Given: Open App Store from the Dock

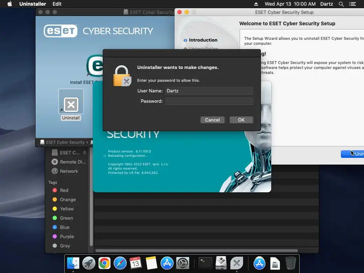Looking at the screenshot, I should point(167,263).
